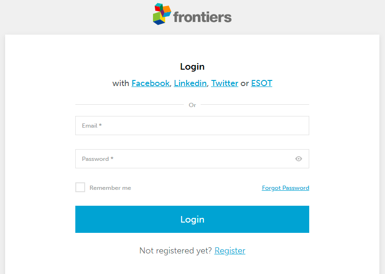Click the gray "frontiers" wordmark
385x274 pixels.
point(202,17)
